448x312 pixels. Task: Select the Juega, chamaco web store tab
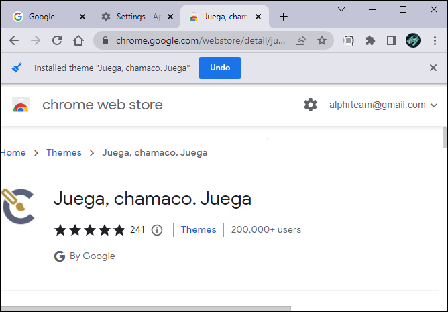click(225, 17)
